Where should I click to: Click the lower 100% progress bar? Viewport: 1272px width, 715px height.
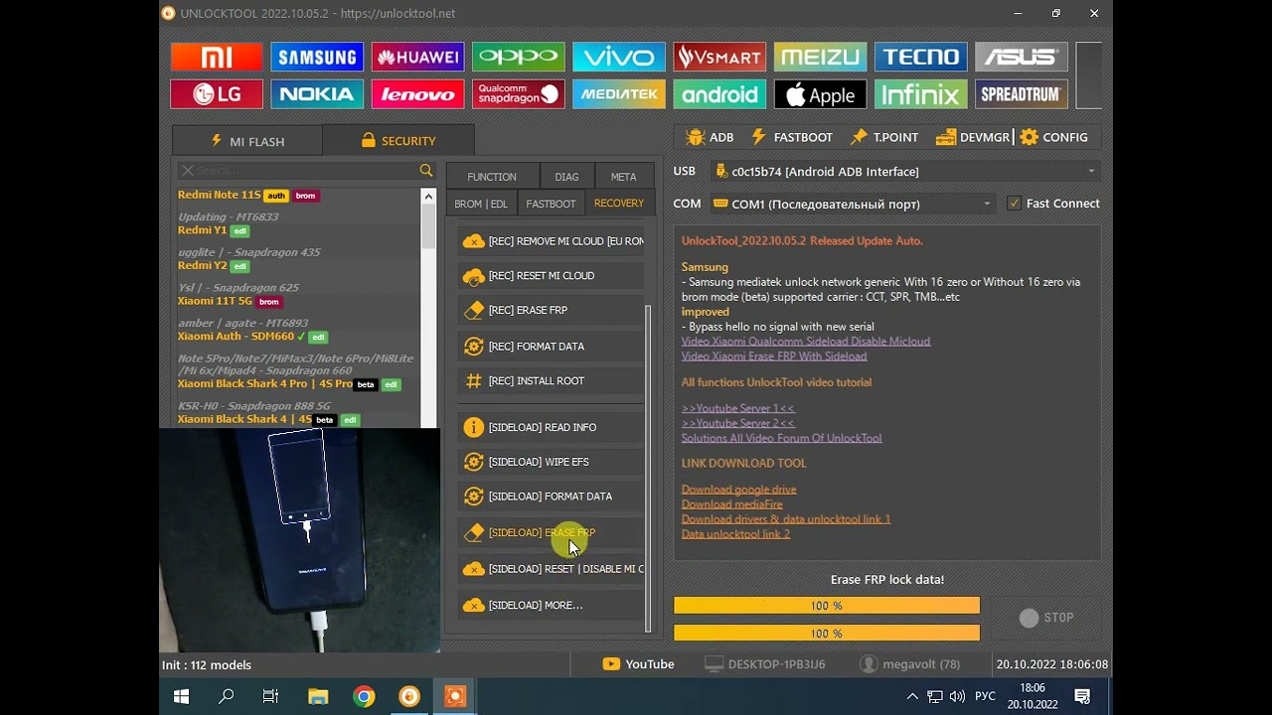827,633
